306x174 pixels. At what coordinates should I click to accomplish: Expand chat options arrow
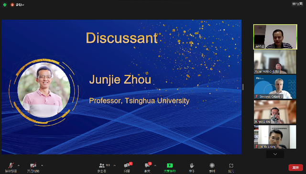pos(155,165)
